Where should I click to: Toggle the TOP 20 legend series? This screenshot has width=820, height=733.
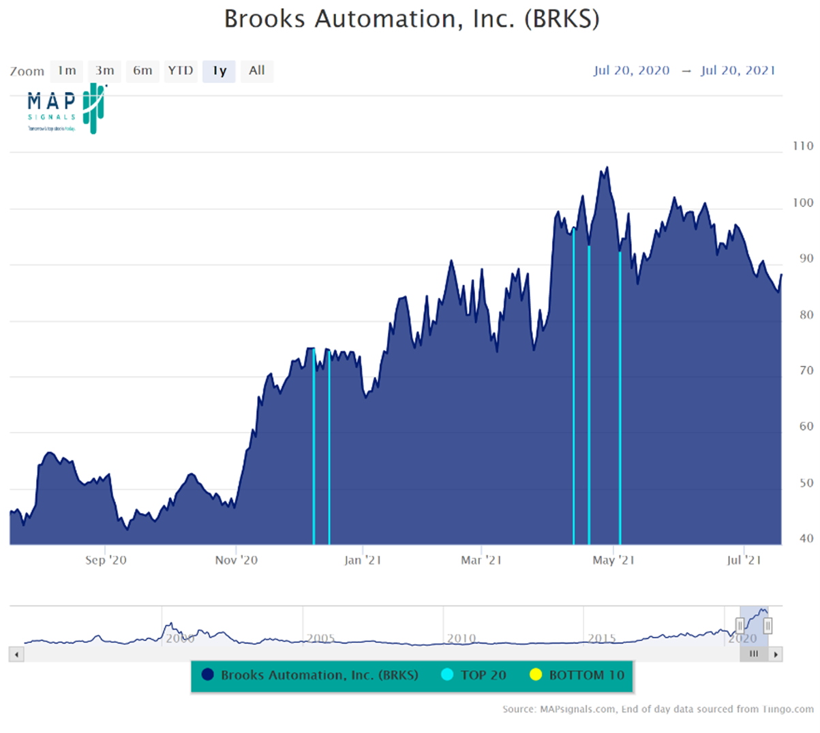click(474, 675)
